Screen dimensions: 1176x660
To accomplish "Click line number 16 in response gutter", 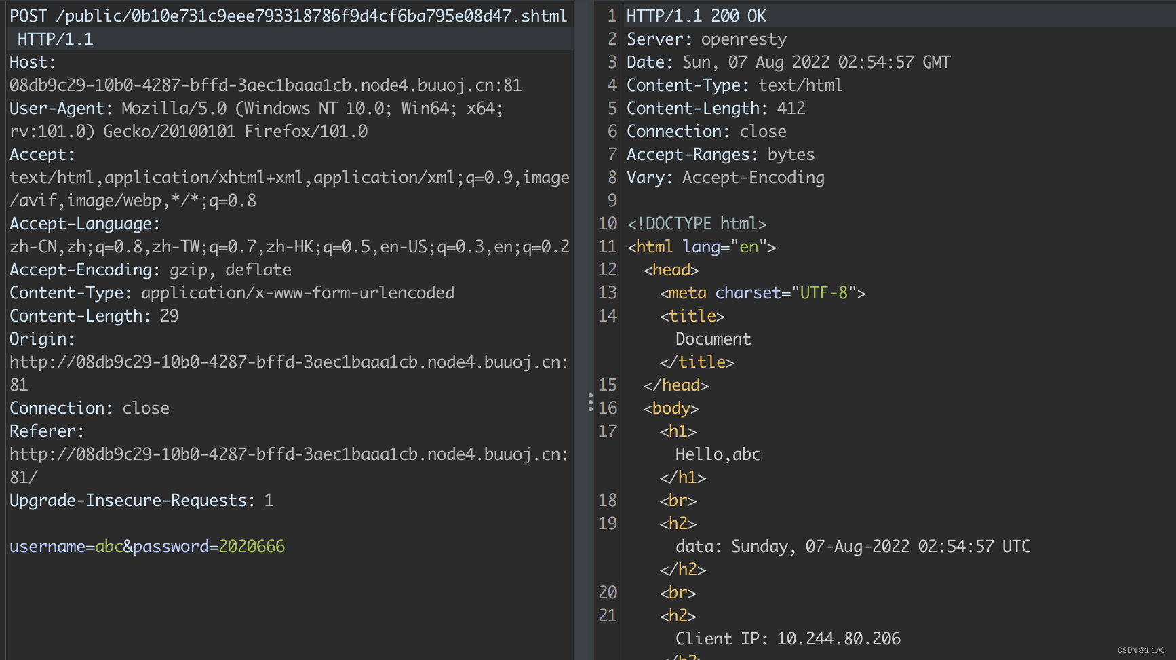I will coord(608,408).
